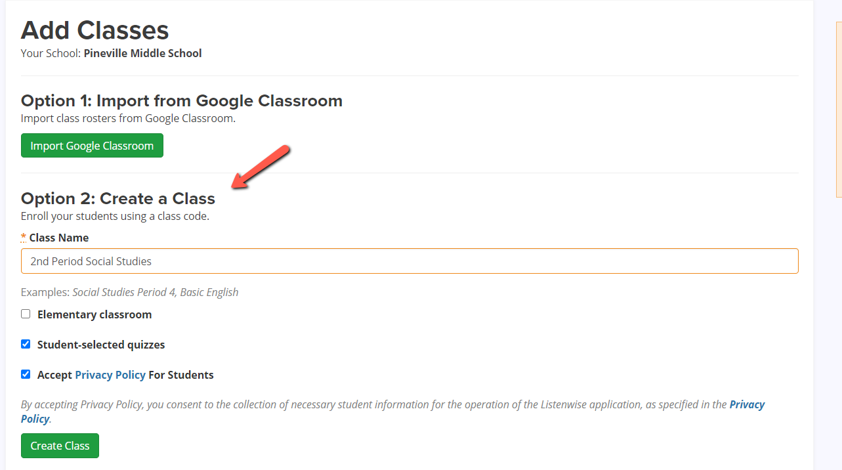Click the Create Class button
The image size is (842, 470).
(x=60, y=446)
